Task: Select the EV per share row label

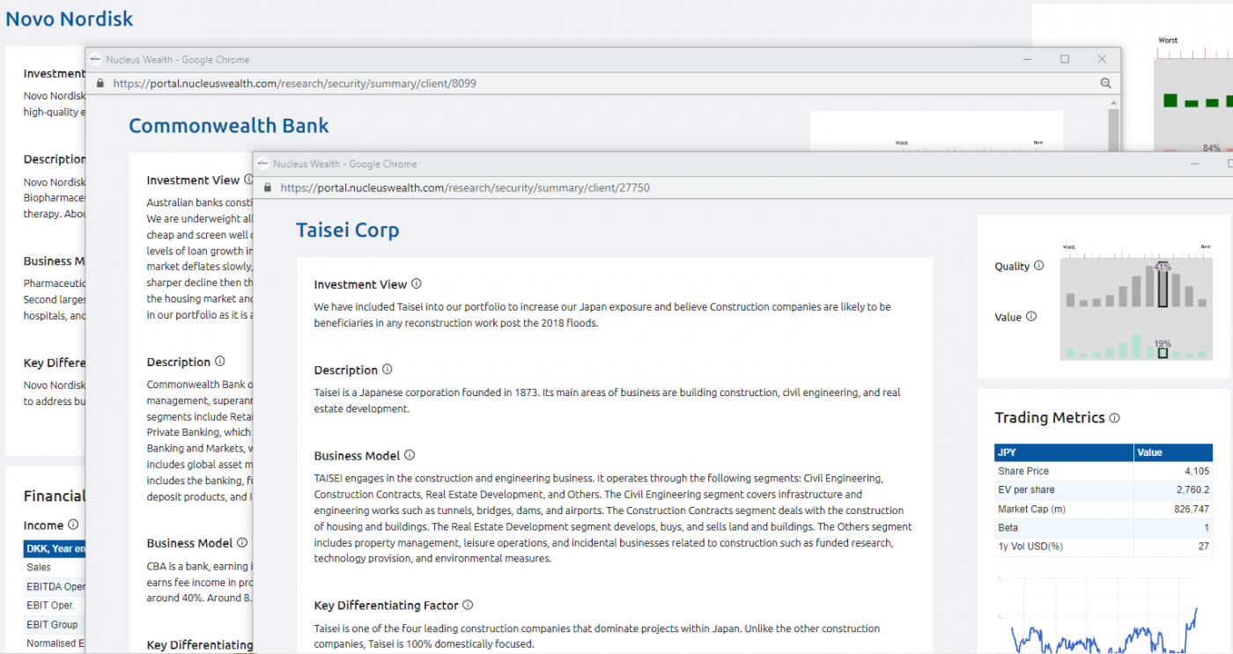Action: [x=1026, y=489]
